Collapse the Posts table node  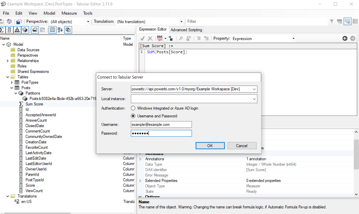(12, 88)
